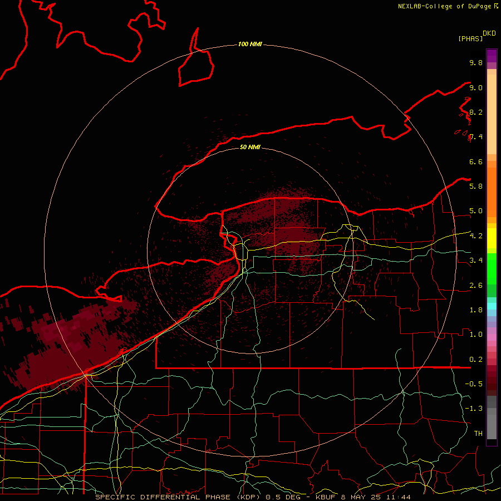Screen dimensions: 501x501
Task: Click the 50 NMI range ring label
Action: coord(250,147)
